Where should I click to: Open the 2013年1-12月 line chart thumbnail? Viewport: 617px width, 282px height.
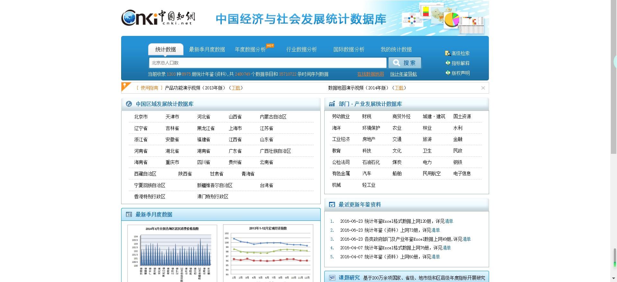268,253
